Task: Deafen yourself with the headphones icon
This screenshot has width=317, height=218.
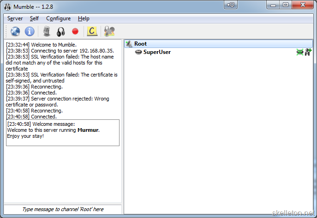Action: [60, 32]
